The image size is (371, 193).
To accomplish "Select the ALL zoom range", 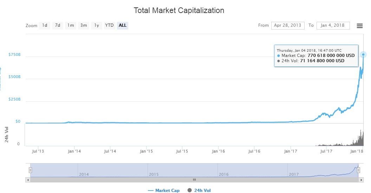I will click(x=123, y=25).
